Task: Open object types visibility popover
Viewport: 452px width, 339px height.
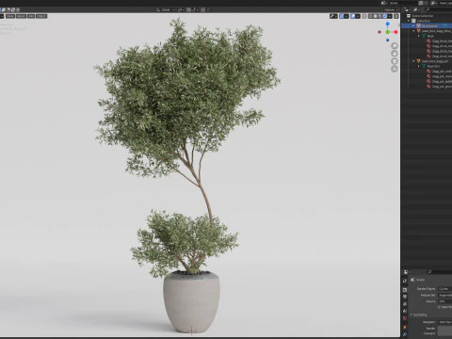Action: coord(333,16)
